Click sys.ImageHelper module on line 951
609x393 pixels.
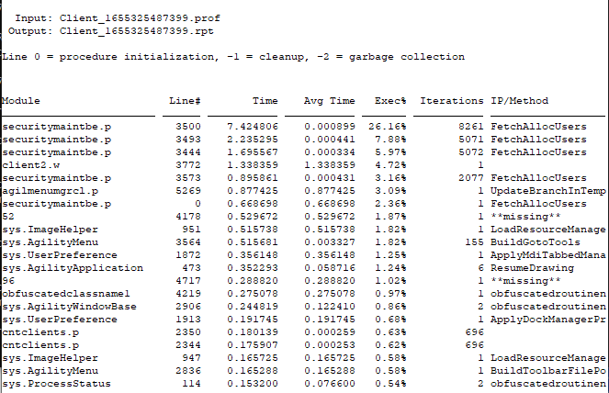point(50,230)
